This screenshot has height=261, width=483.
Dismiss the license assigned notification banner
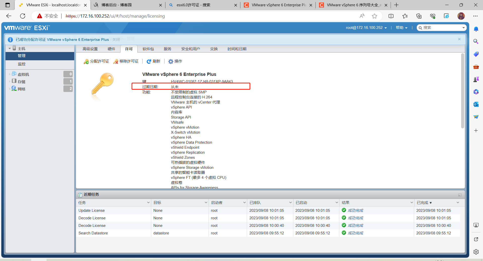point(459,39)
